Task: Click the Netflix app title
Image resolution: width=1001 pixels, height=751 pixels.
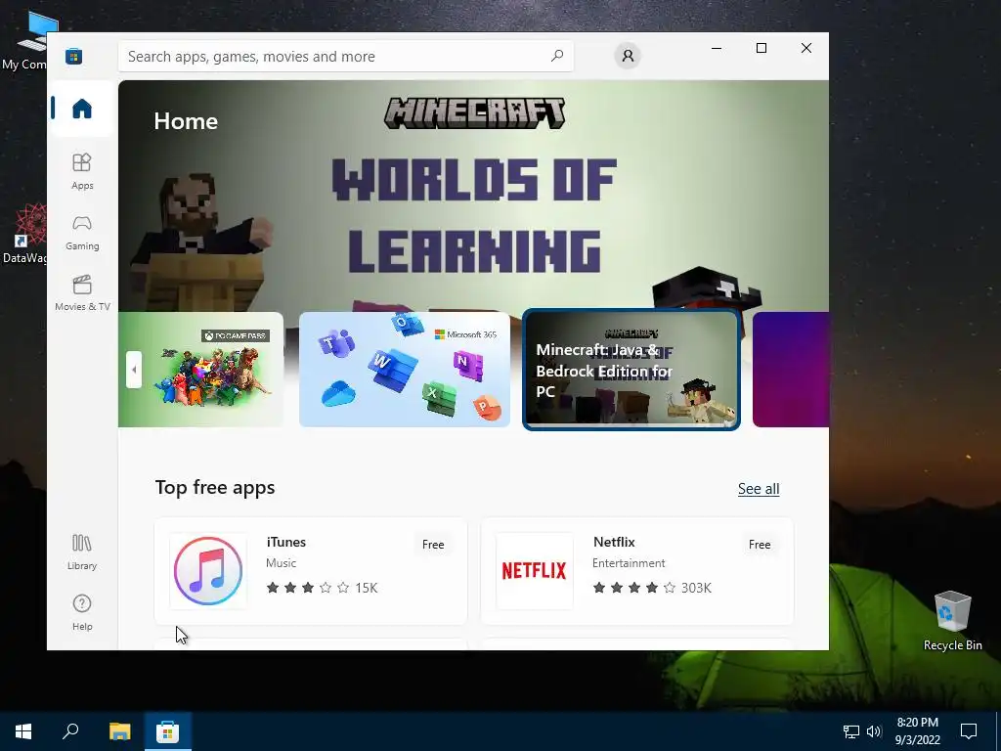Action: 614,542
